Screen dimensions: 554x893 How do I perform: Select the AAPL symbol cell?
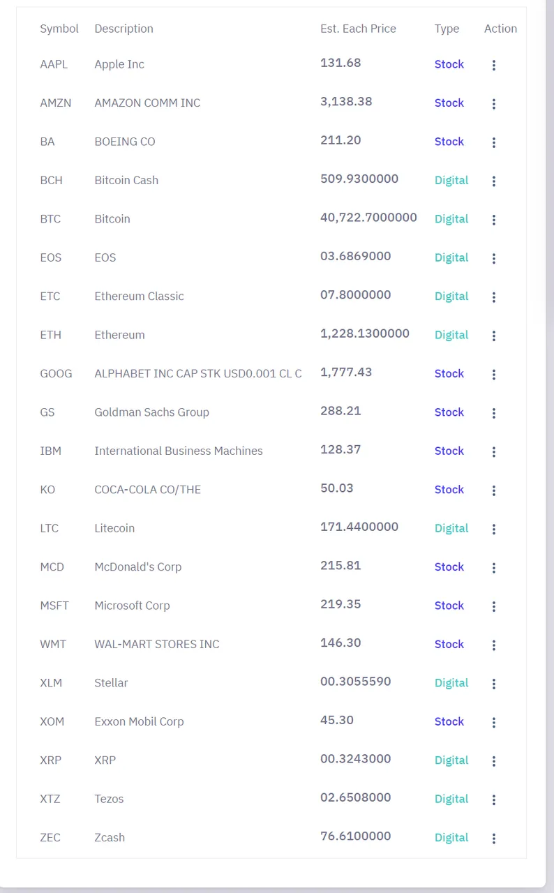coord(54,64)
